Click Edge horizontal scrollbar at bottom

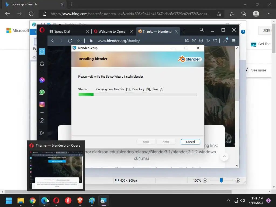[x=118, y=192]
